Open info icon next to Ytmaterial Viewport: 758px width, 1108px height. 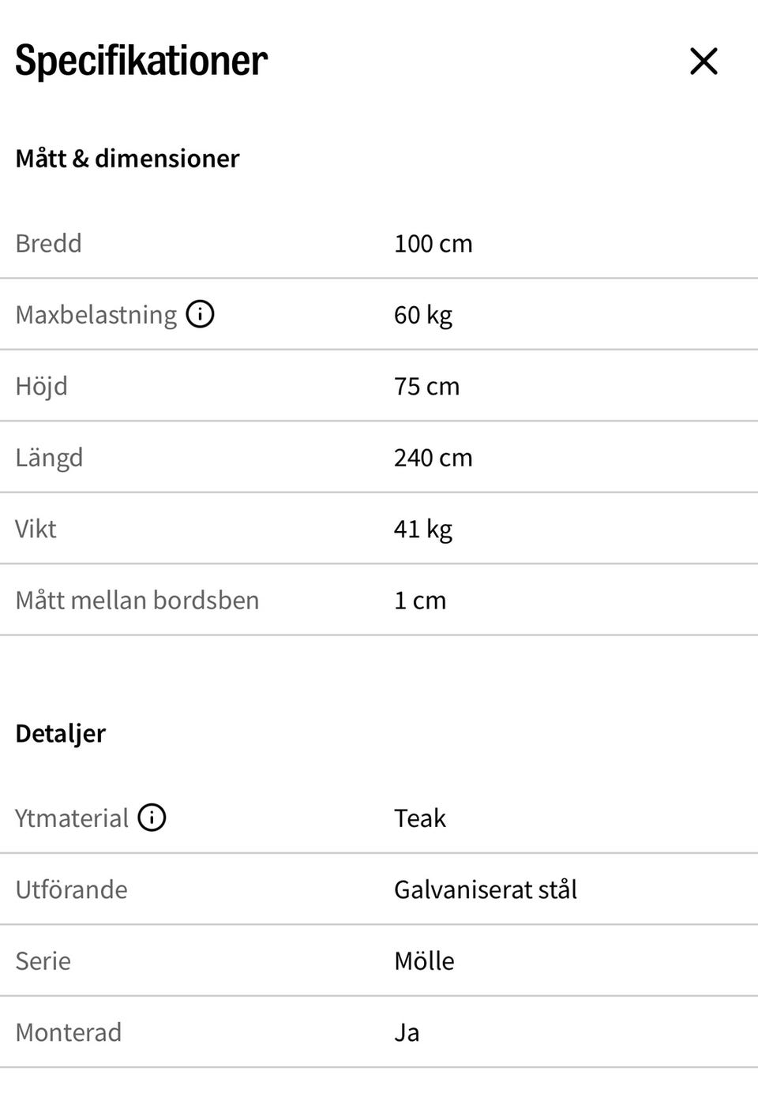pos(152,818)
